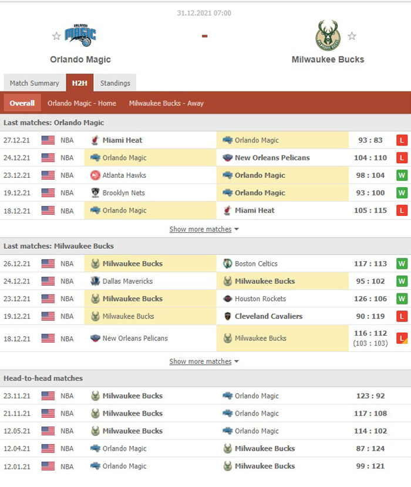The height and width of the screenshot is (487, 411).
Task: Click the Orlando Magic team logo in the header
Action: coord(80,35)
